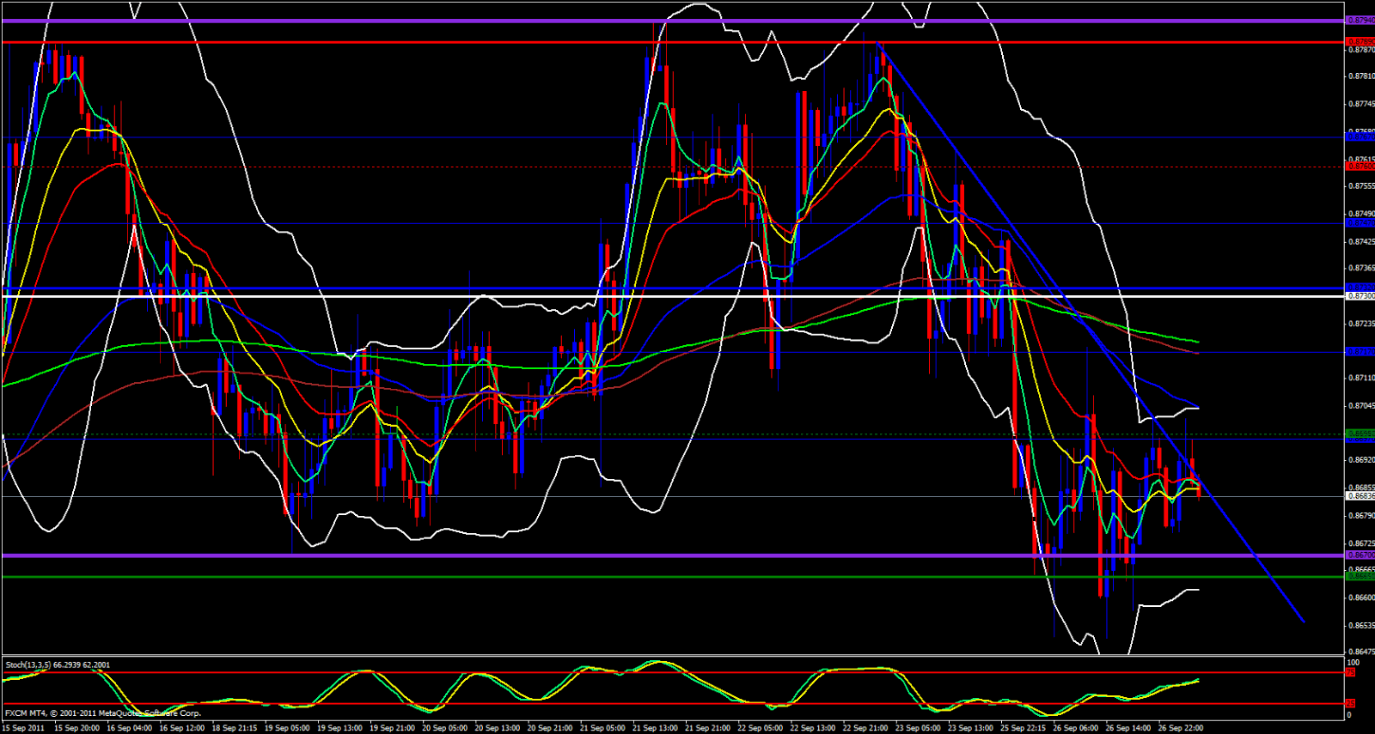
Task: Click the current price 0.86836 label
Action: click(x=1360, y=496)
